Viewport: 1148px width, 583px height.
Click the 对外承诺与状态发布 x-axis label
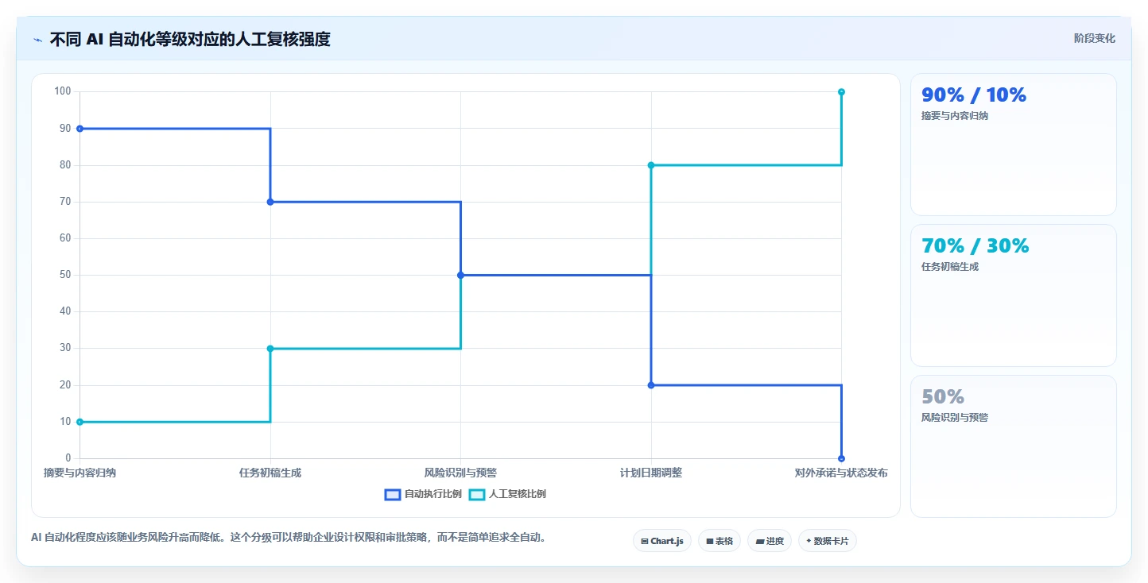click(x=841, y=473)
